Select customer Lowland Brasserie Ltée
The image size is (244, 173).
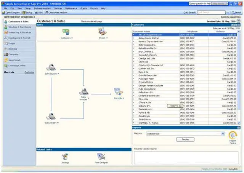(185, 96)
